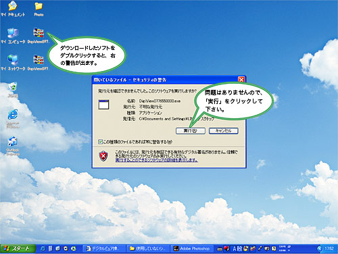Image resolution: width=338 pixels, height=254 pixels.
Task: Click the キャンセル button
Action: (x=224, y=131)
